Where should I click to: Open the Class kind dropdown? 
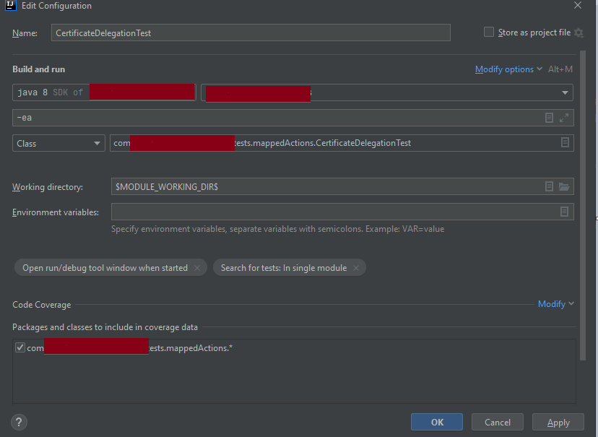58,142
